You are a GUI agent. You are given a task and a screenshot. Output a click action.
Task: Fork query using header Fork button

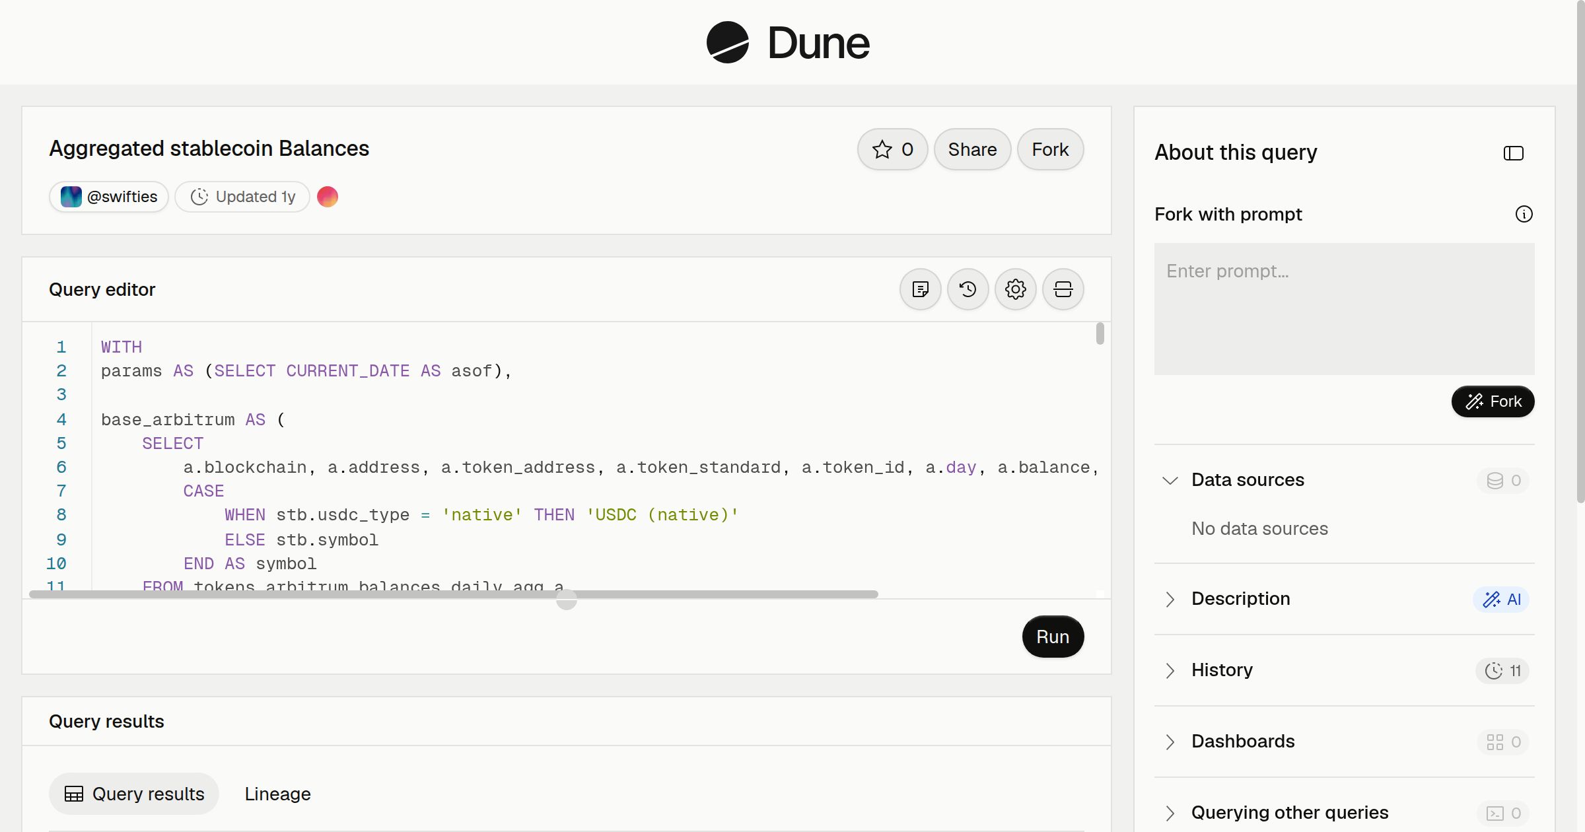[x=1050, y=149]
